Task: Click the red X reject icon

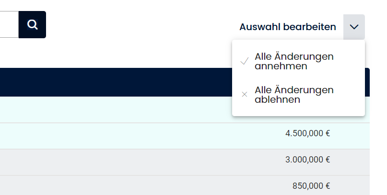Action: click(x=244, y=95)
